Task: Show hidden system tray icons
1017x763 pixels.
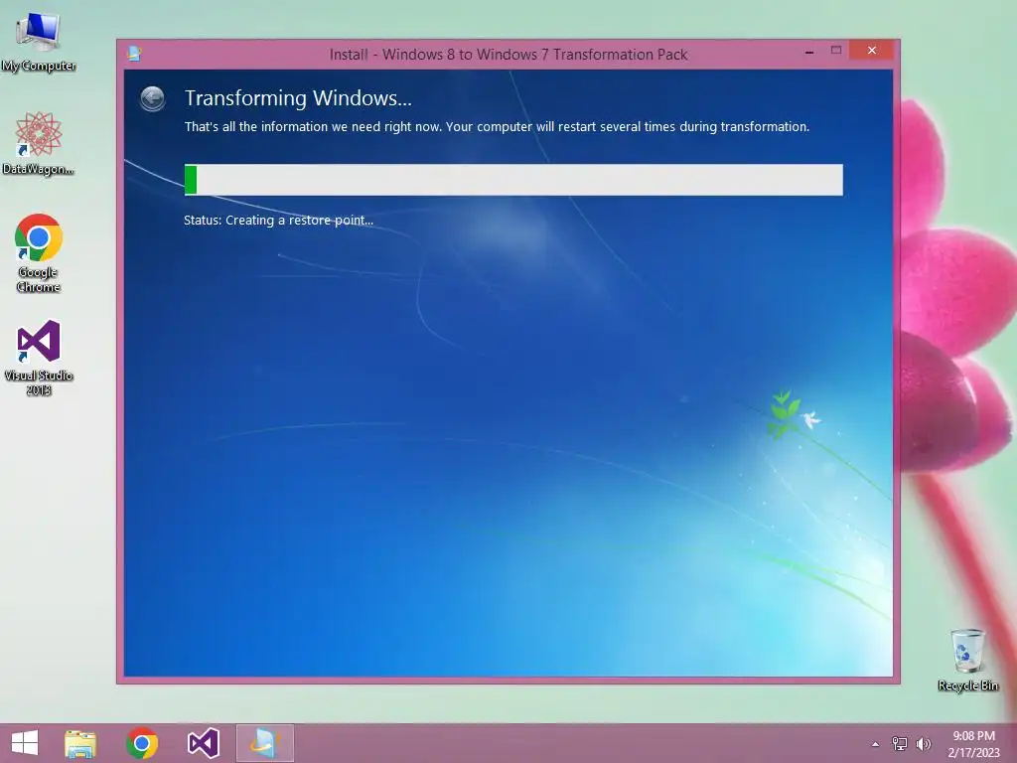Action: point(876,744)
